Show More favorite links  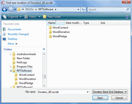pyautogui.click(x=13, y=44)
